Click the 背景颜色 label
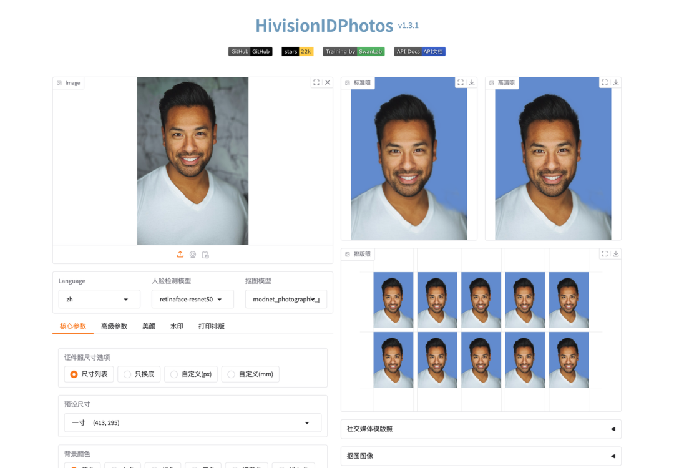The width and height of the screenshot is (674, 468). pos(77,454)
